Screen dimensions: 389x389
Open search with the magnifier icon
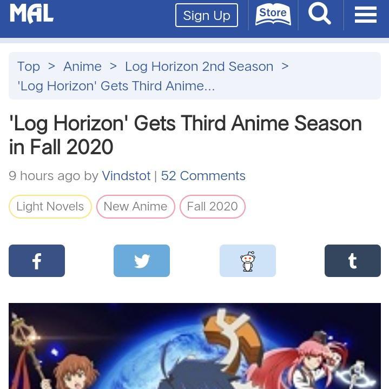click(320, 14)
